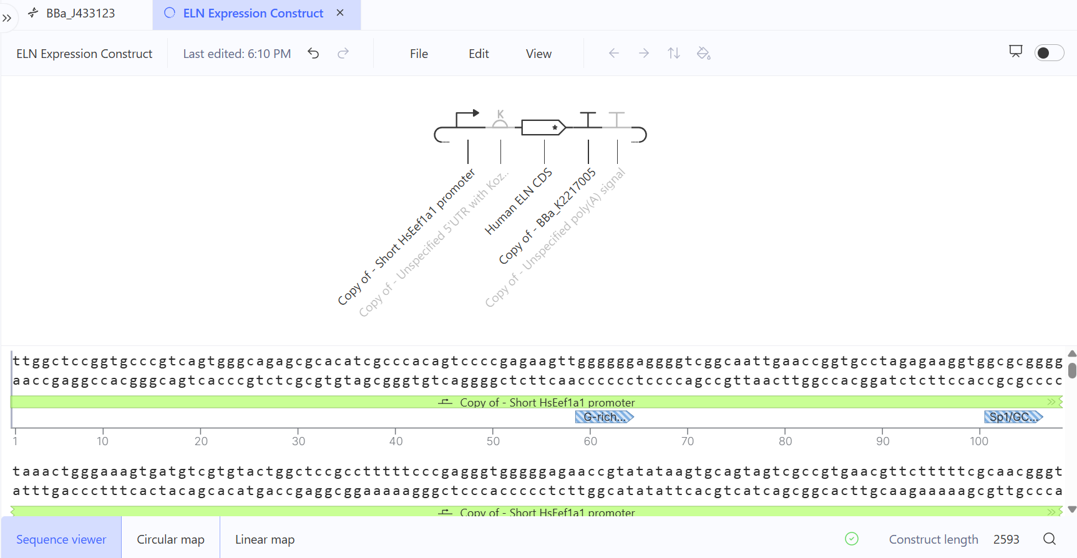This screenshot has width=1077, height=558.
Task: Open the View menu
Action: (x=538, y=54)
